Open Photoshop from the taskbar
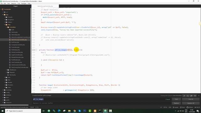 85,111
